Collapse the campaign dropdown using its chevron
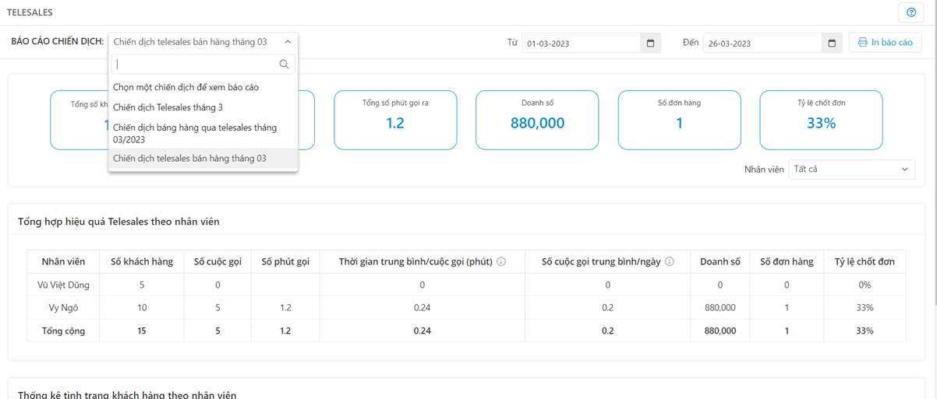The height and width of the screenshot is (399, 937). [x=288, y=42]
